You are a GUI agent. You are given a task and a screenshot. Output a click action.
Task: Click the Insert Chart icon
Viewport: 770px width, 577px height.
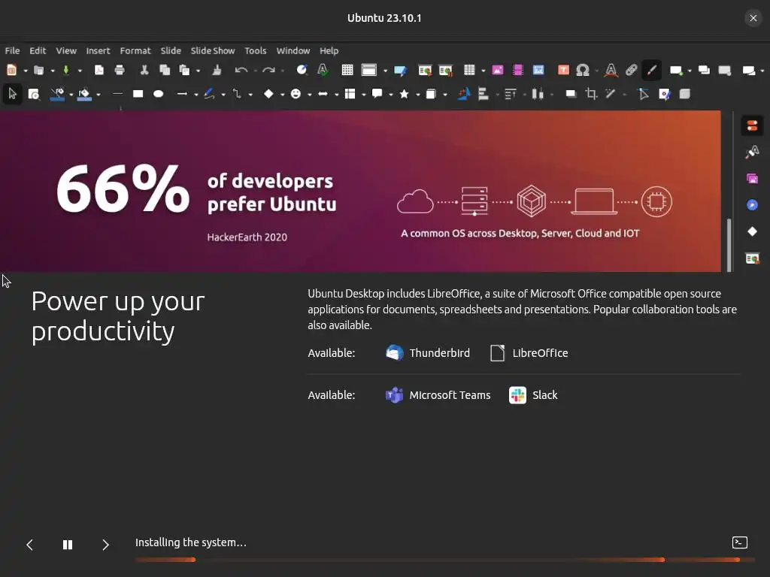coord(538,70)
